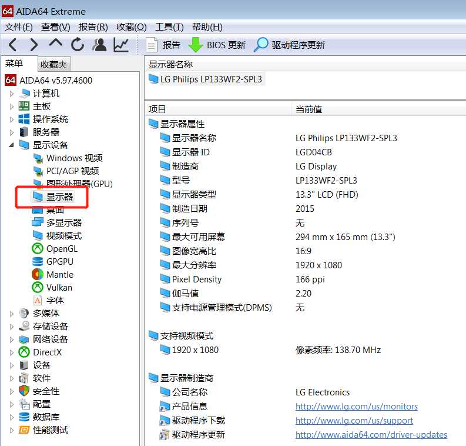The width and height of the screenshot is (466, 446).
Task: Expand the 多媒体 tree node
Action: click(x=12, y=314)
